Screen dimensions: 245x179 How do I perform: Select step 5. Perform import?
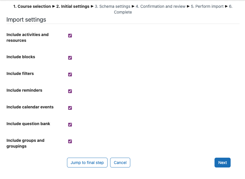click(207, 6)
